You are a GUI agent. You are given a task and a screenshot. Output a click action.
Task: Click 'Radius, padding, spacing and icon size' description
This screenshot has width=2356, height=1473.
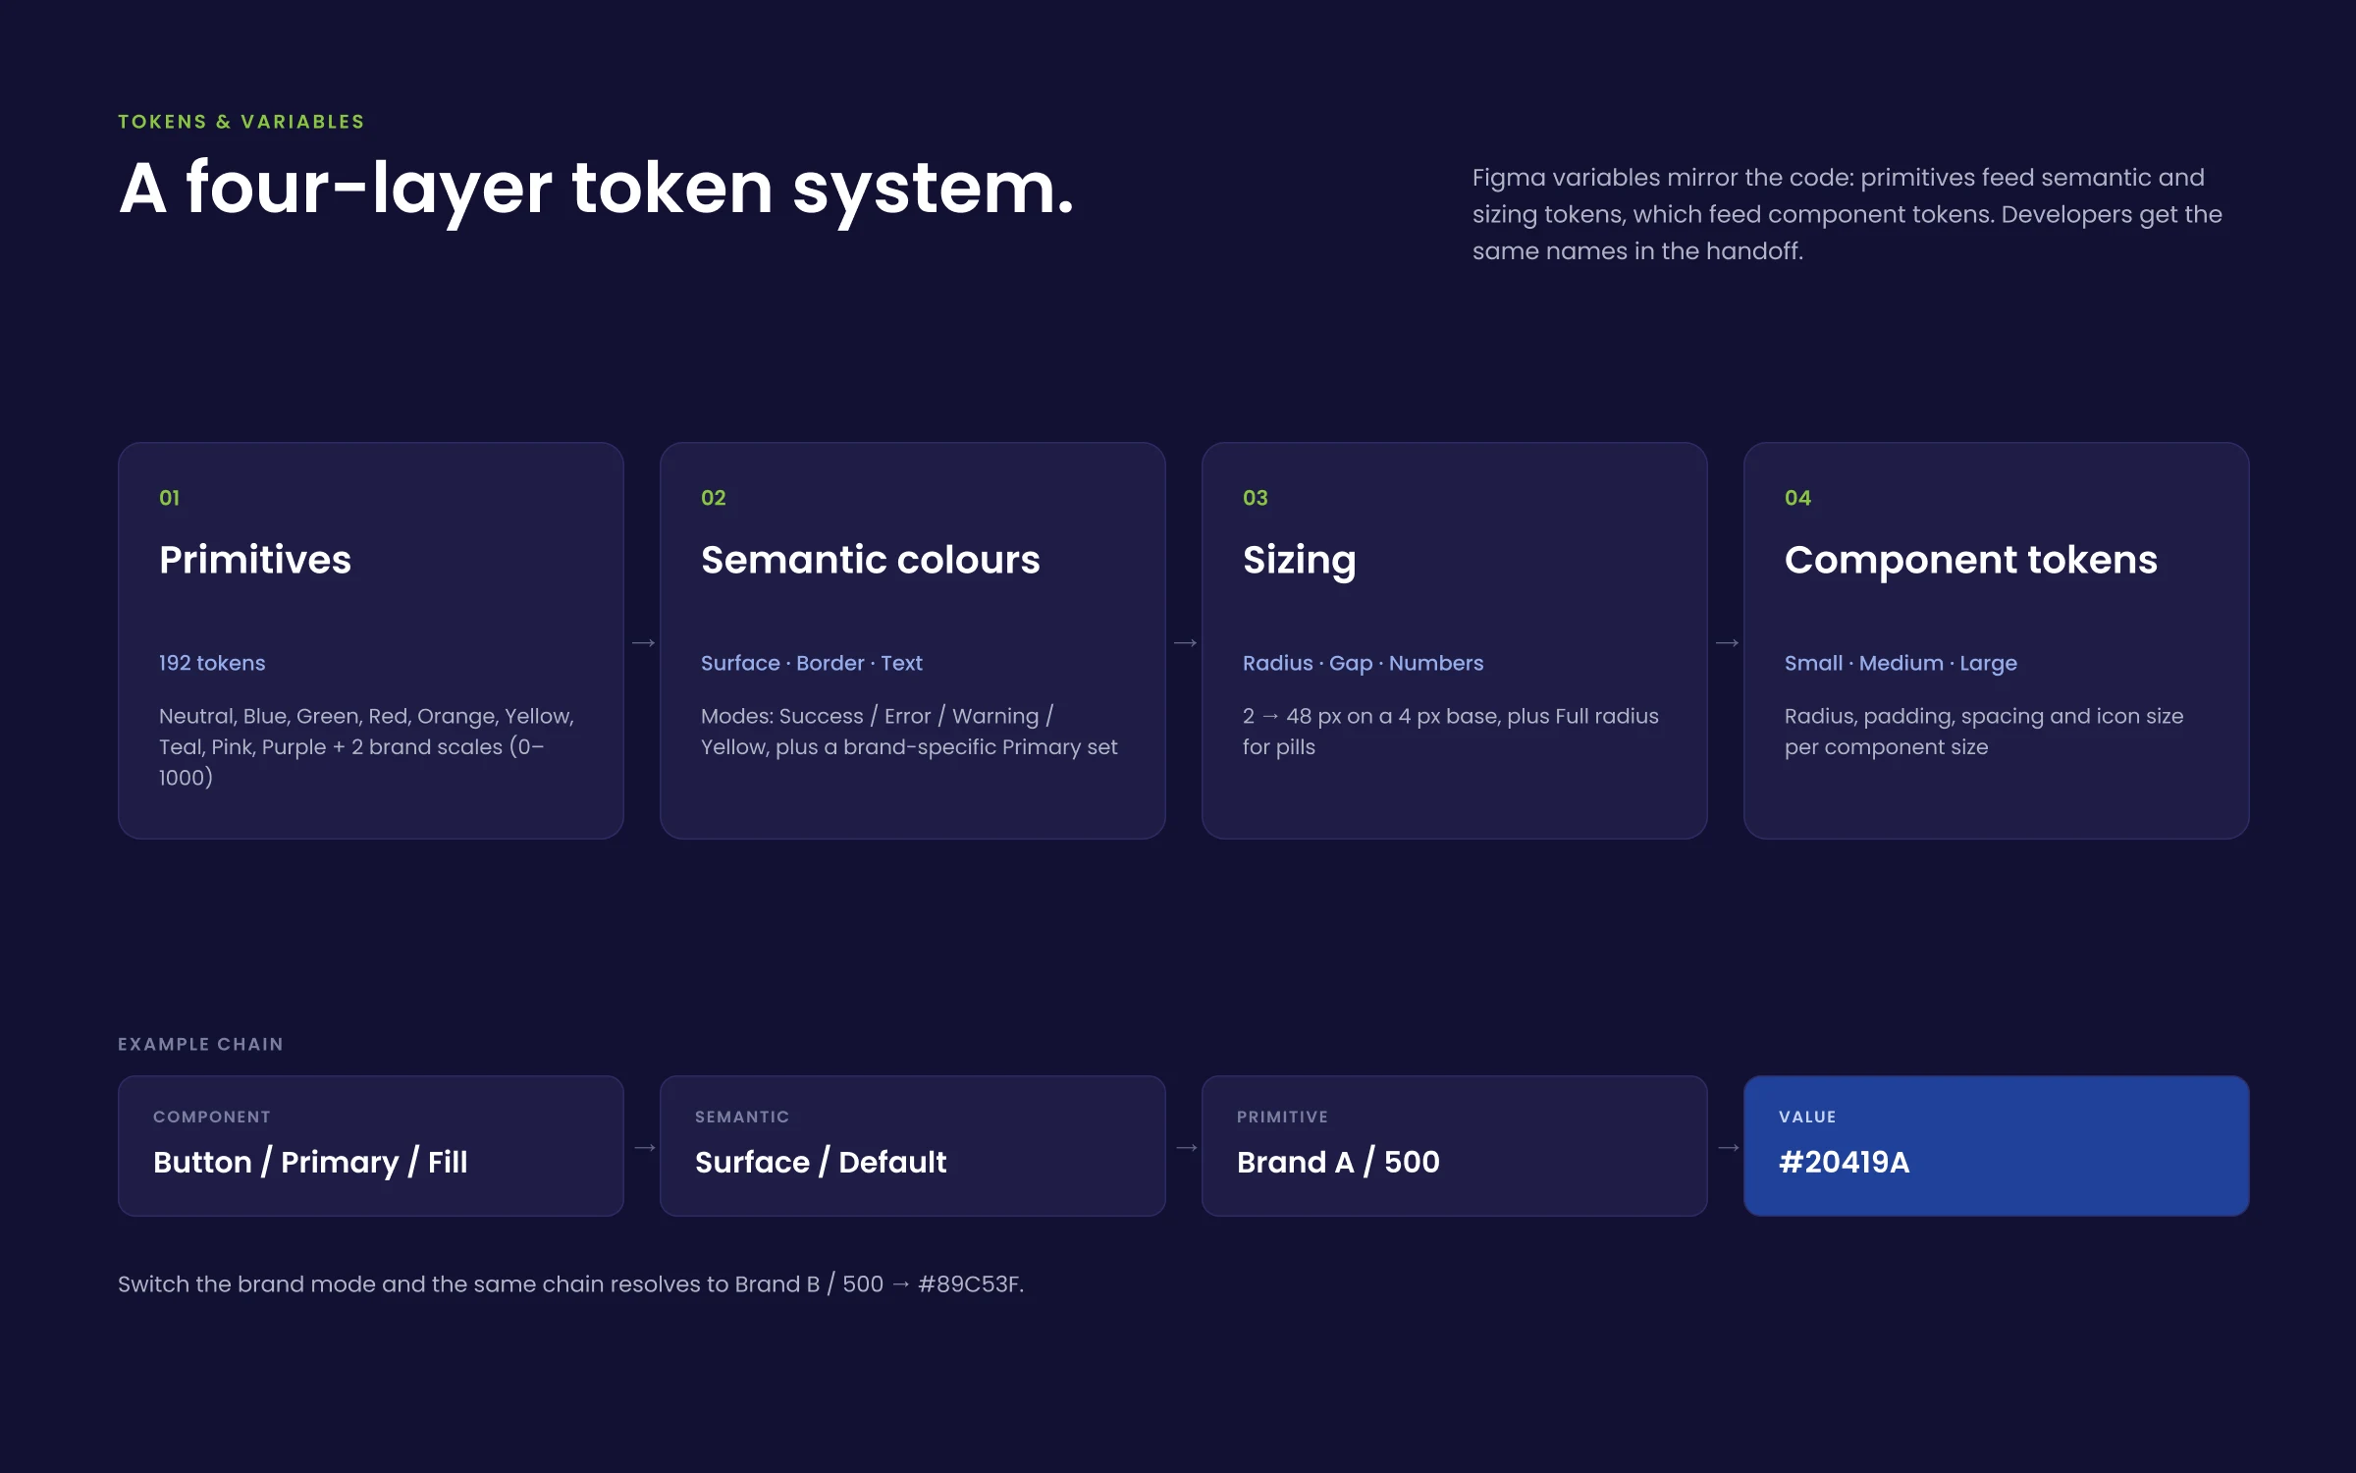1983,732
